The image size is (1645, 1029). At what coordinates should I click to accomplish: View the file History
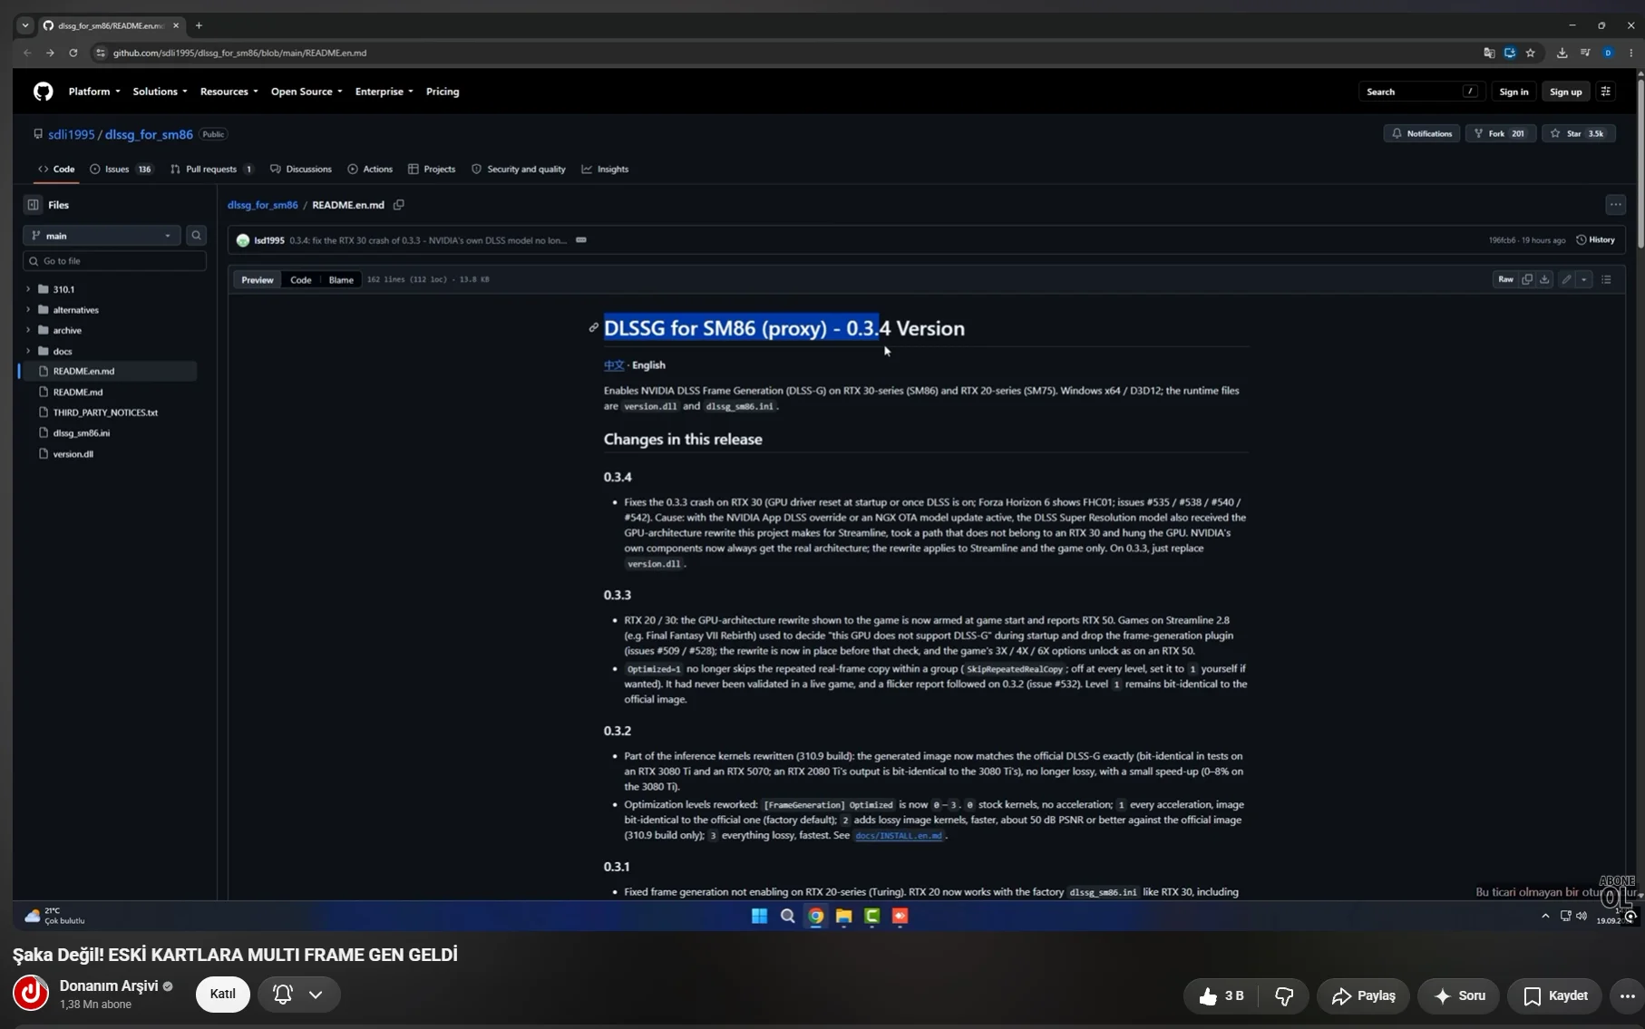tap(1595, 240)
